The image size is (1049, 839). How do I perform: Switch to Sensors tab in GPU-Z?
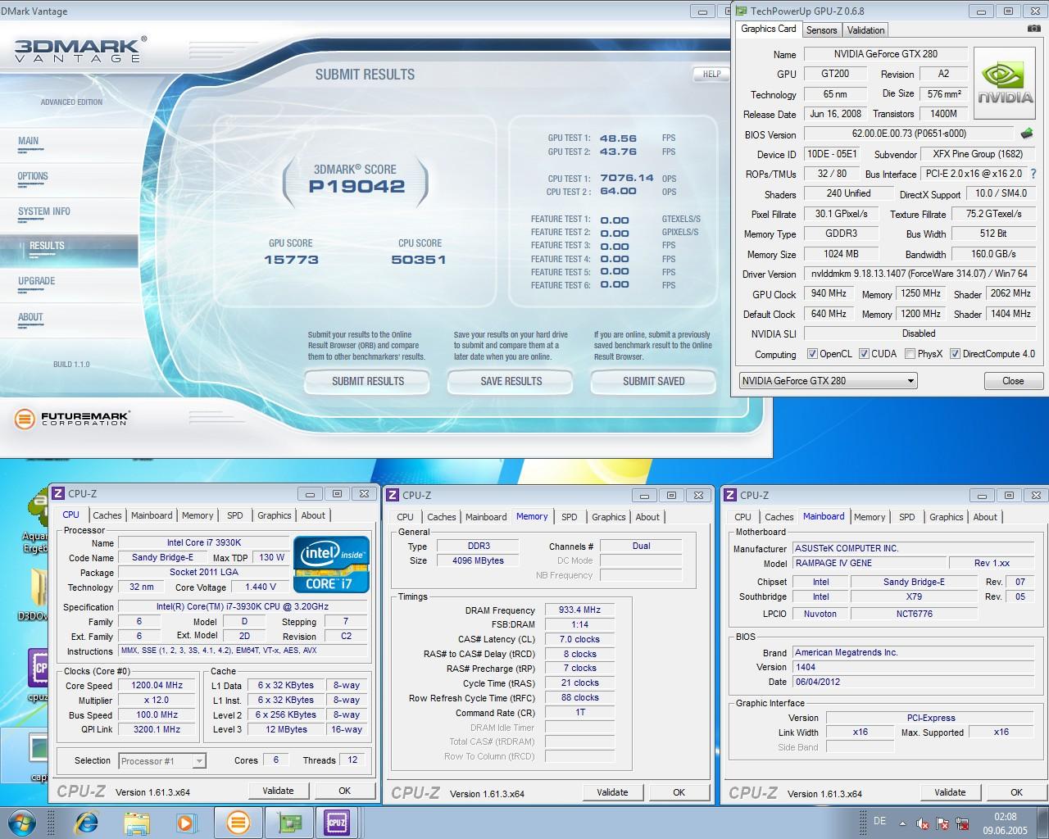[x=821, y=30]
